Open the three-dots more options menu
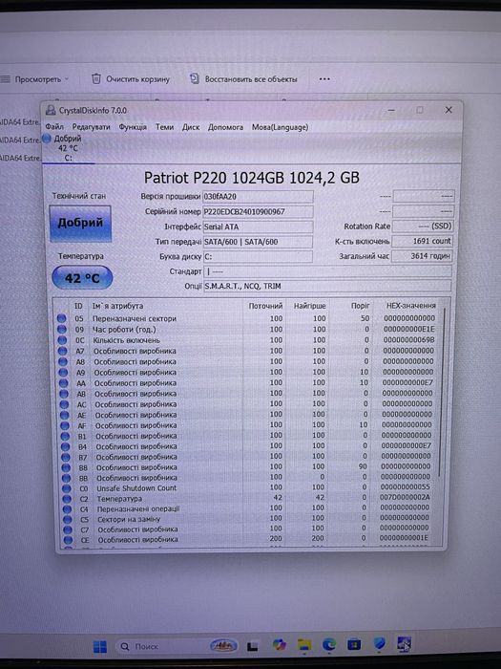501x669 pixels. click(324, 79)
